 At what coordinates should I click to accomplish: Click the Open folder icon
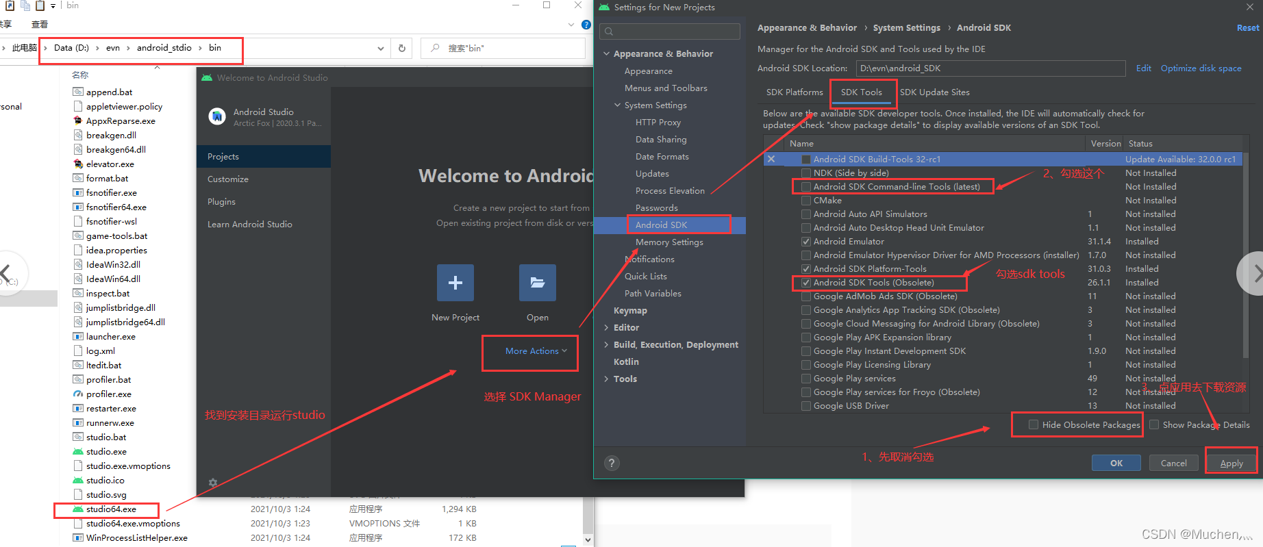coord(538,283)
